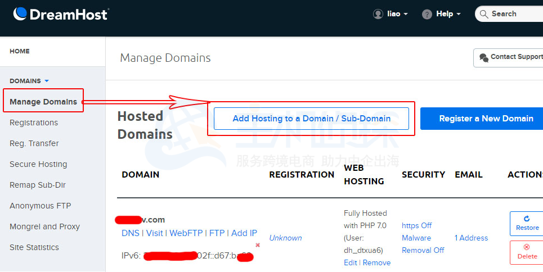
Task: Click the REGISTRATION column header
Action: pyautogui.click(x=302, y=175)
